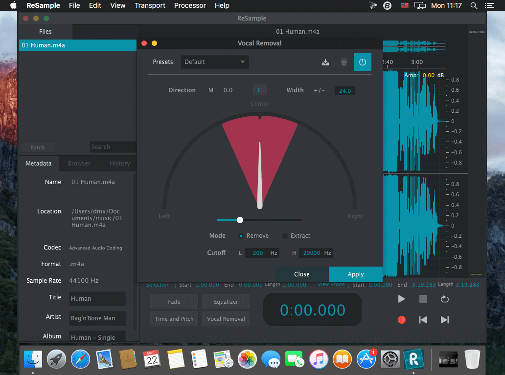Apply the vocal removal settings
The height and width of the screenshot is (375, 505).
pyautogui.click(x=356, y=274)
